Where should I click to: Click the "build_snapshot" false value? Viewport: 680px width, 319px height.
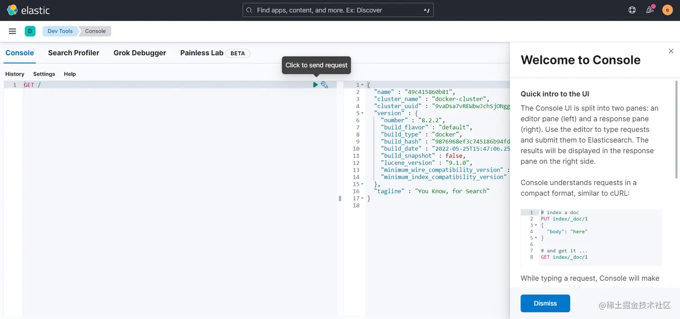454,156
